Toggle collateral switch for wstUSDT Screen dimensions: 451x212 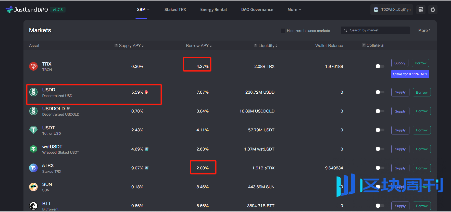coord(380,149)
